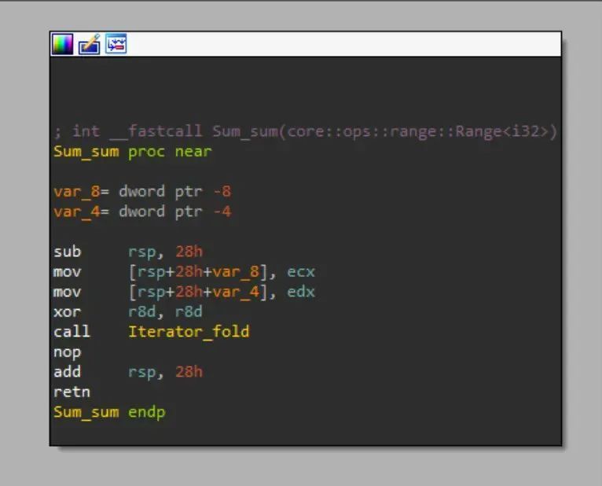The width and height of the screenshot is (602, 486).
Task: Click the edit node pencil icon
Action: (x=90, y=44)
